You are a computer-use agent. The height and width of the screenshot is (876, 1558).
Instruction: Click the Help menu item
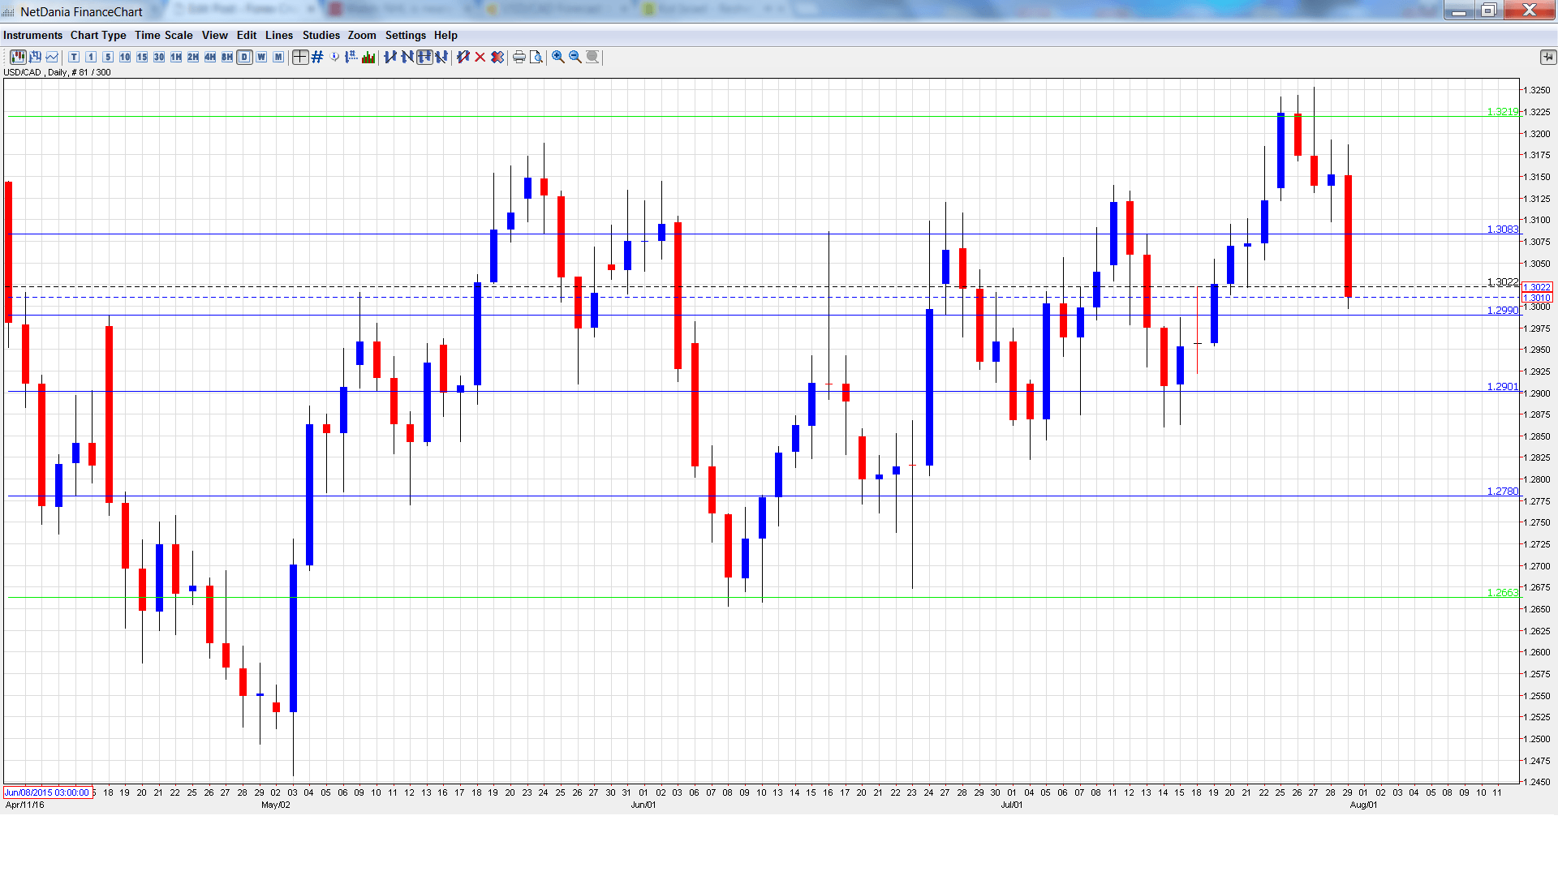[x=445, y=35]
